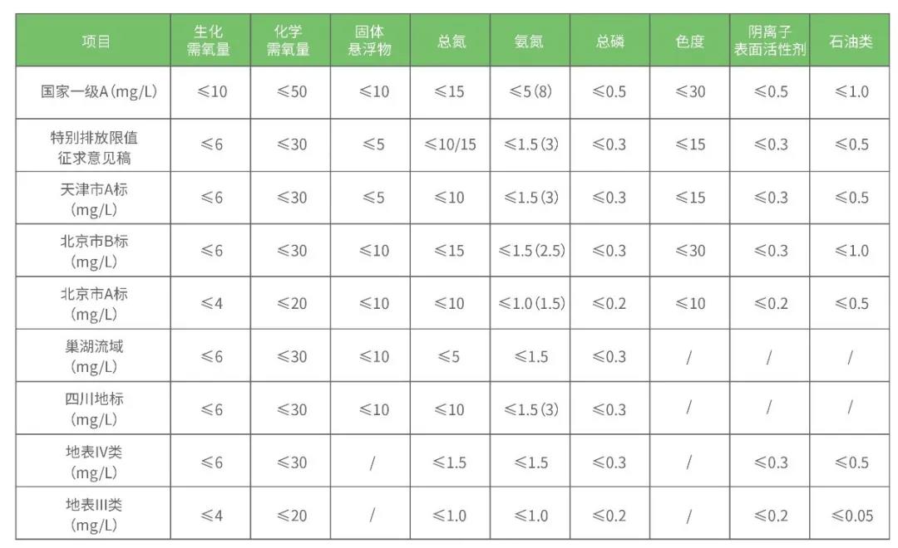898x548 pixels.
Task: Click the 总氮 column header
Action: tap(450, 41)
